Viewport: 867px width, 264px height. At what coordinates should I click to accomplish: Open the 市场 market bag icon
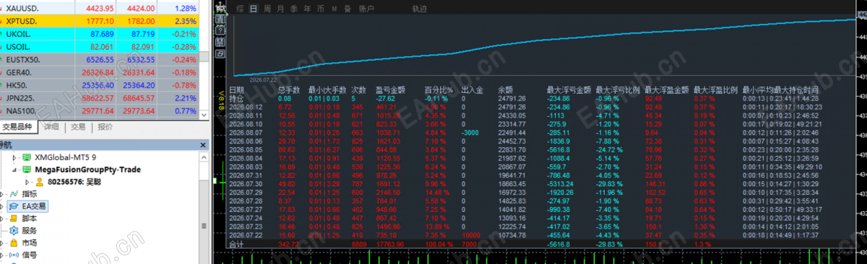(x=14, y=242)
